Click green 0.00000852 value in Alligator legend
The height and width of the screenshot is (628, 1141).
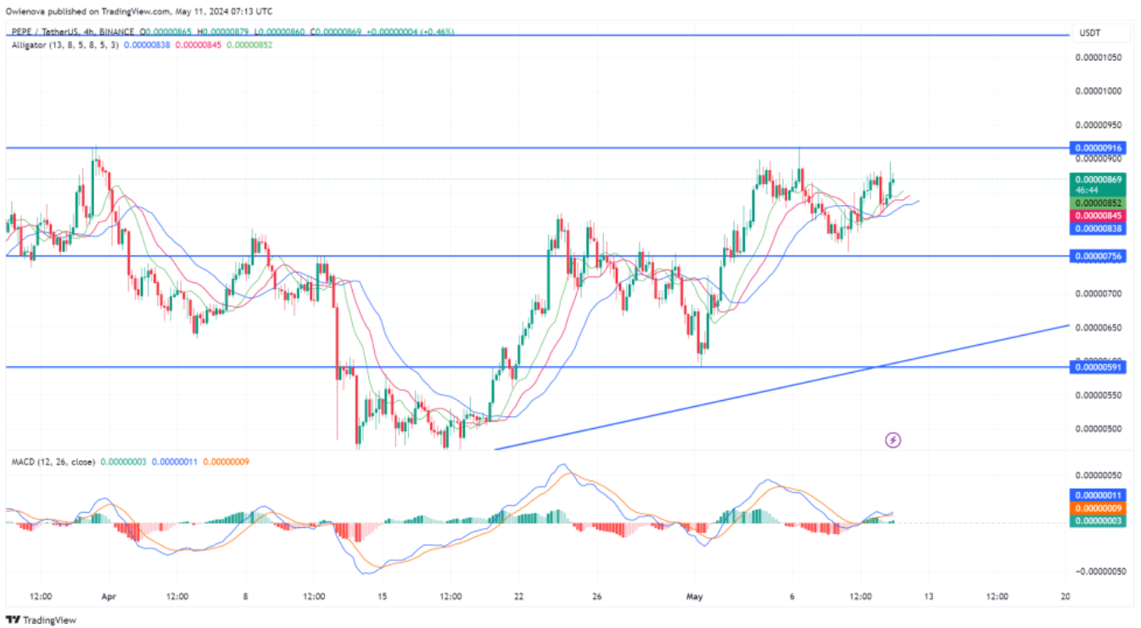249,44
